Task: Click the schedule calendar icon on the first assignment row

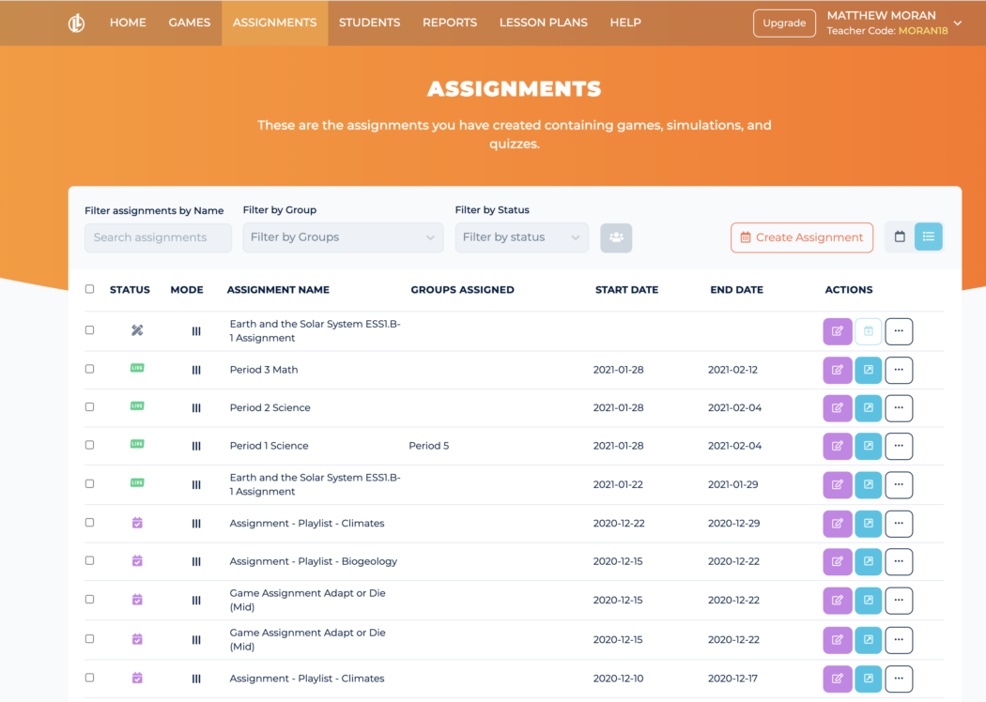Action: pyautogui.click(x=868, y=331)
